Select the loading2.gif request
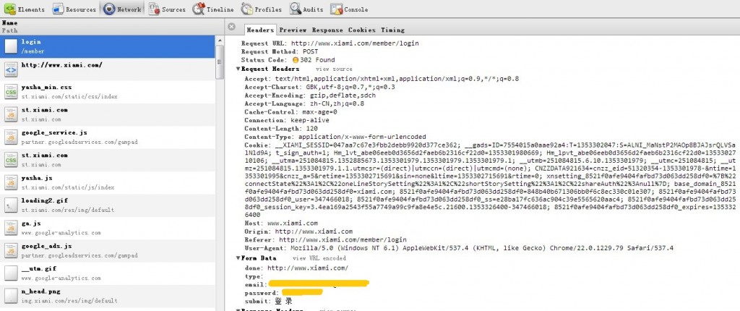740x311 pixels. click(x=108, y=205)
